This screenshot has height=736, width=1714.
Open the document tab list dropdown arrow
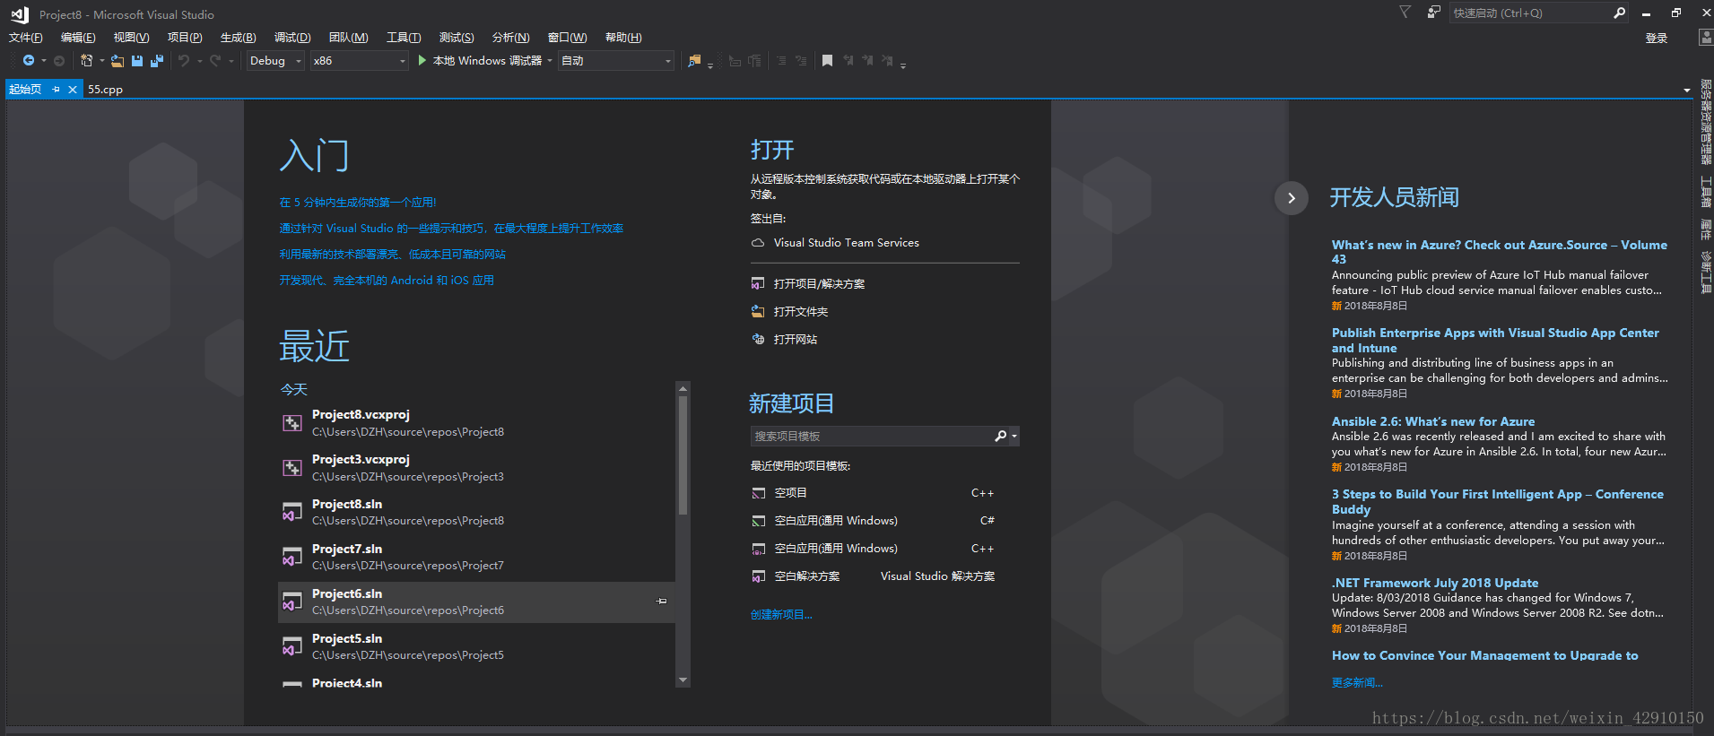(1687, 90)
